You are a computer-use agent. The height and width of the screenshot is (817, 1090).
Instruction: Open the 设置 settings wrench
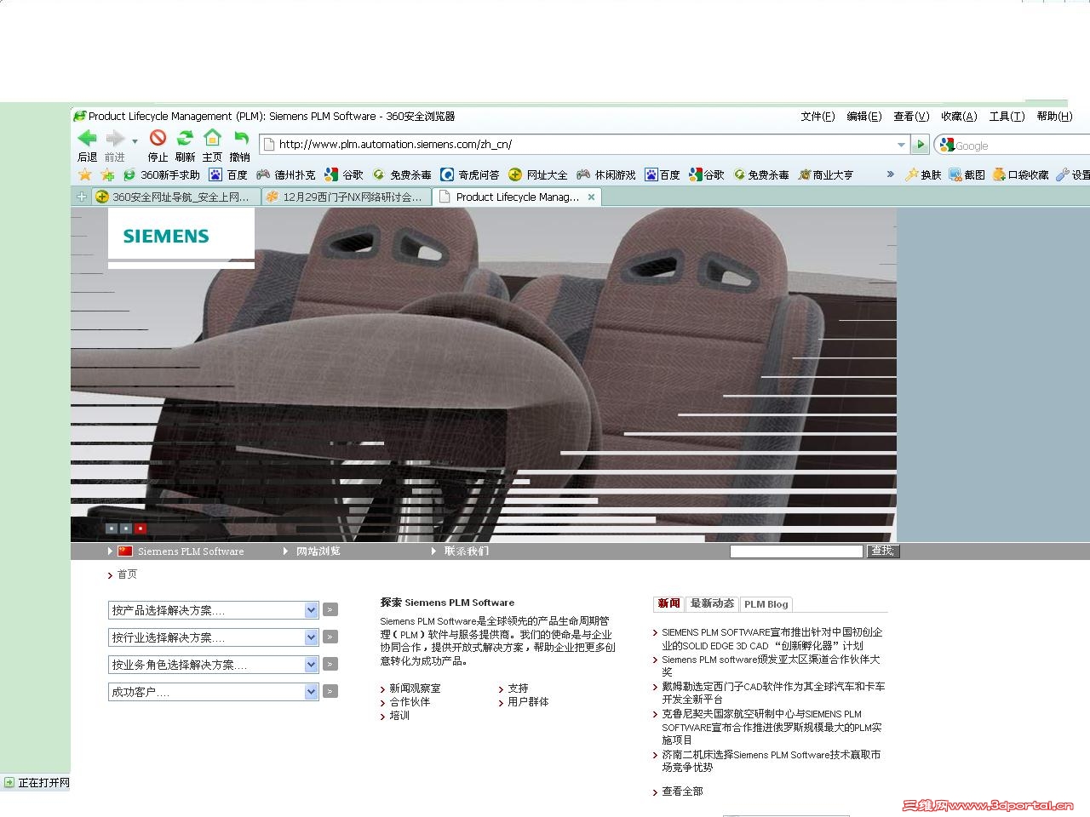tap(1073, 174)
